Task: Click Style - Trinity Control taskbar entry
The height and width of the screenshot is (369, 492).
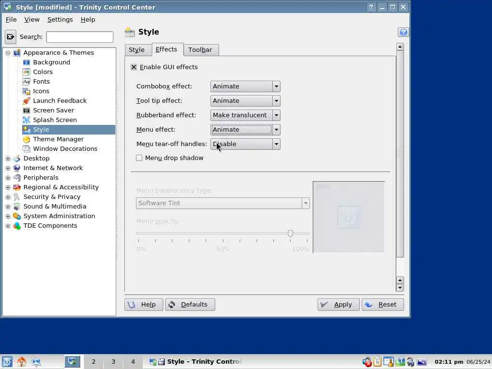Action: point(196,362)
